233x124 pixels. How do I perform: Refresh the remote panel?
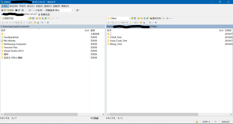(x=147, y=18)
